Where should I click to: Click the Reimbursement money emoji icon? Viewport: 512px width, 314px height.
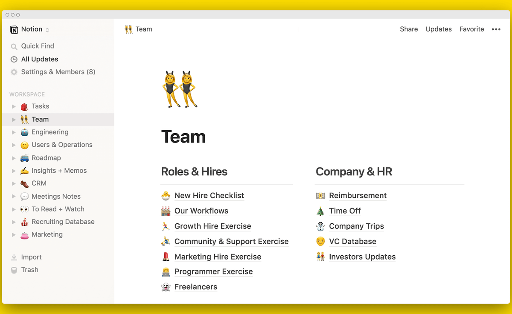[x=320, y=196]
